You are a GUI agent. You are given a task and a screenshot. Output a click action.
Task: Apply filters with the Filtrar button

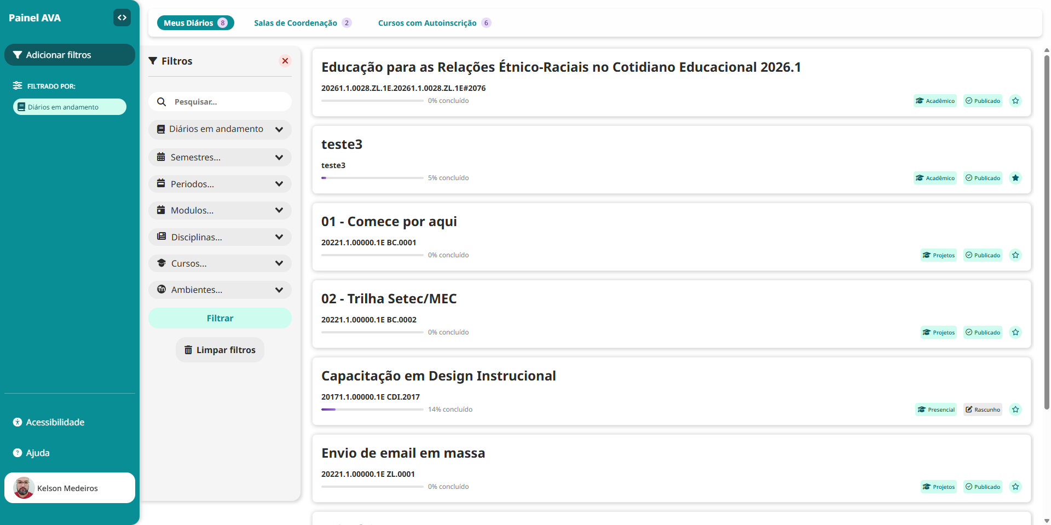220,318
